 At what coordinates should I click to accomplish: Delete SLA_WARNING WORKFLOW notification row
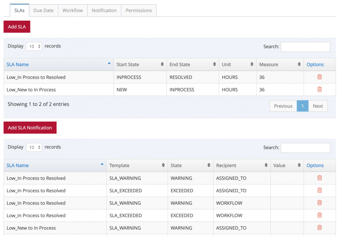[319, 203]
